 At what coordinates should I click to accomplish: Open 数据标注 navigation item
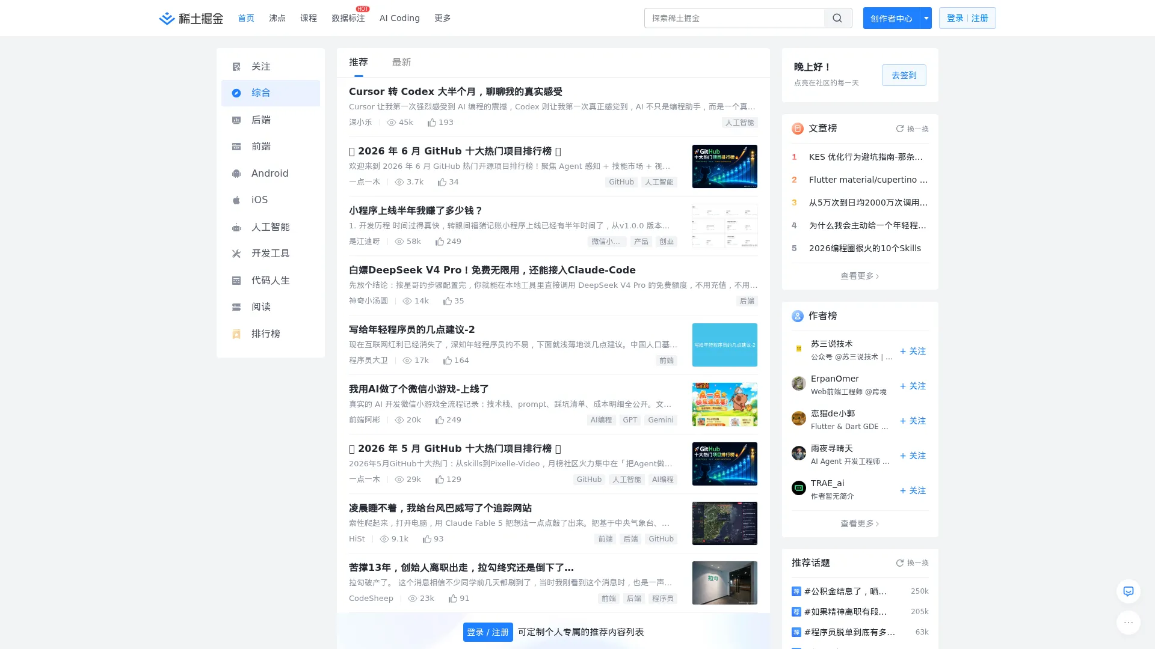[348, 18]
